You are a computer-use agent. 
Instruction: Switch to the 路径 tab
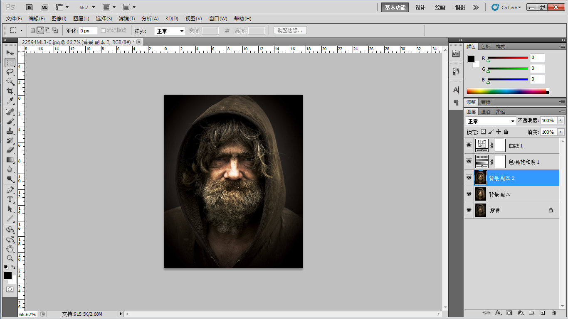(x=501, y=111)
